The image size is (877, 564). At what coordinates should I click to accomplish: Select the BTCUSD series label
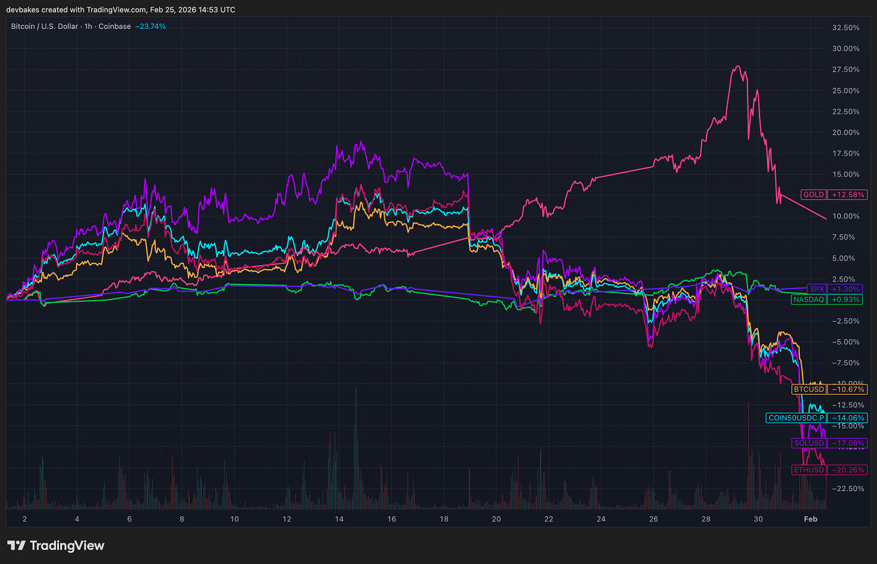pos(809,389)
